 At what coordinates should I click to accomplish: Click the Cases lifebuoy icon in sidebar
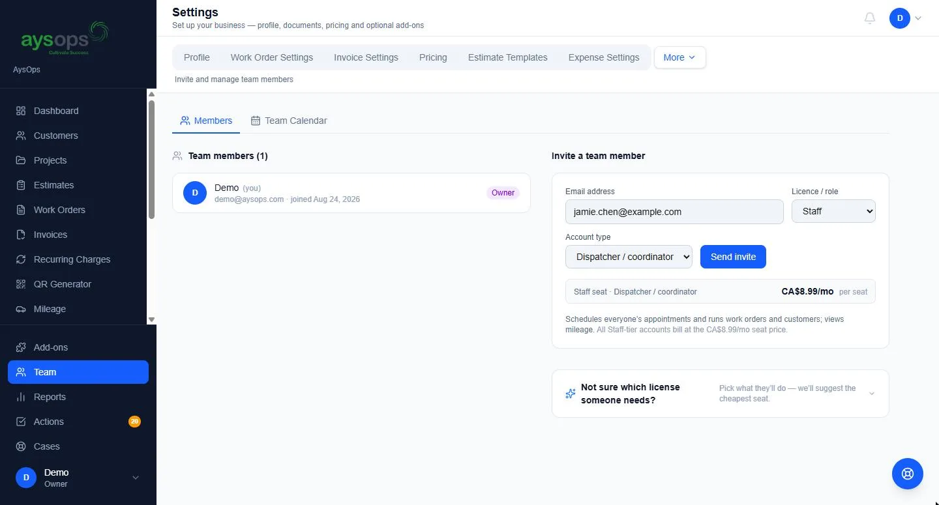21,446
